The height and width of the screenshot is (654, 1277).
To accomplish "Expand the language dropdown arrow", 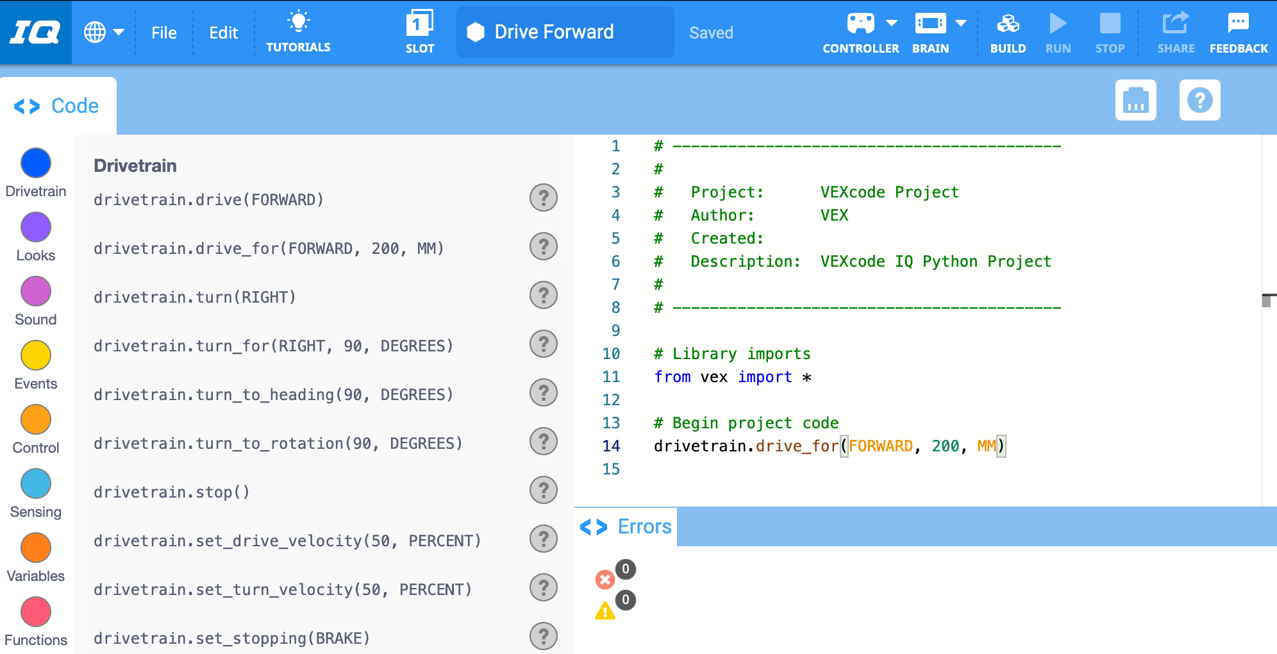I will [x=119, y=32].
